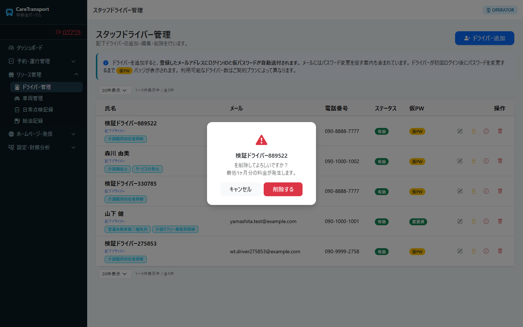Click the 氏名 column header
The image size is (523, 327).
[110, 108]
